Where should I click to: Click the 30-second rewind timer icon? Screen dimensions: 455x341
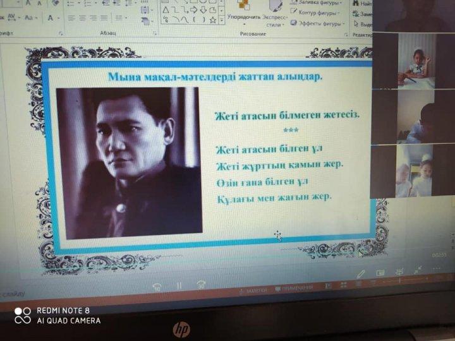pos(201,285)
